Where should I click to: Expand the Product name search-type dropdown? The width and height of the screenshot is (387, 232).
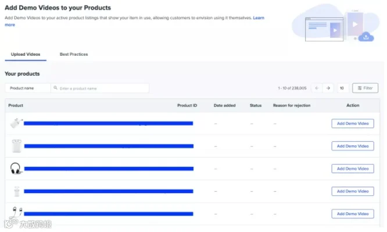click(28, 88)
